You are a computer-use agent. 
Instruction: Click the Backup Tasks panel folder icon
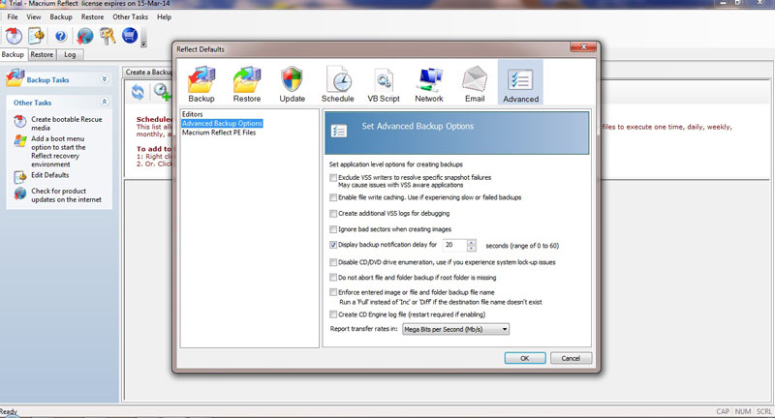pos(15,78)
